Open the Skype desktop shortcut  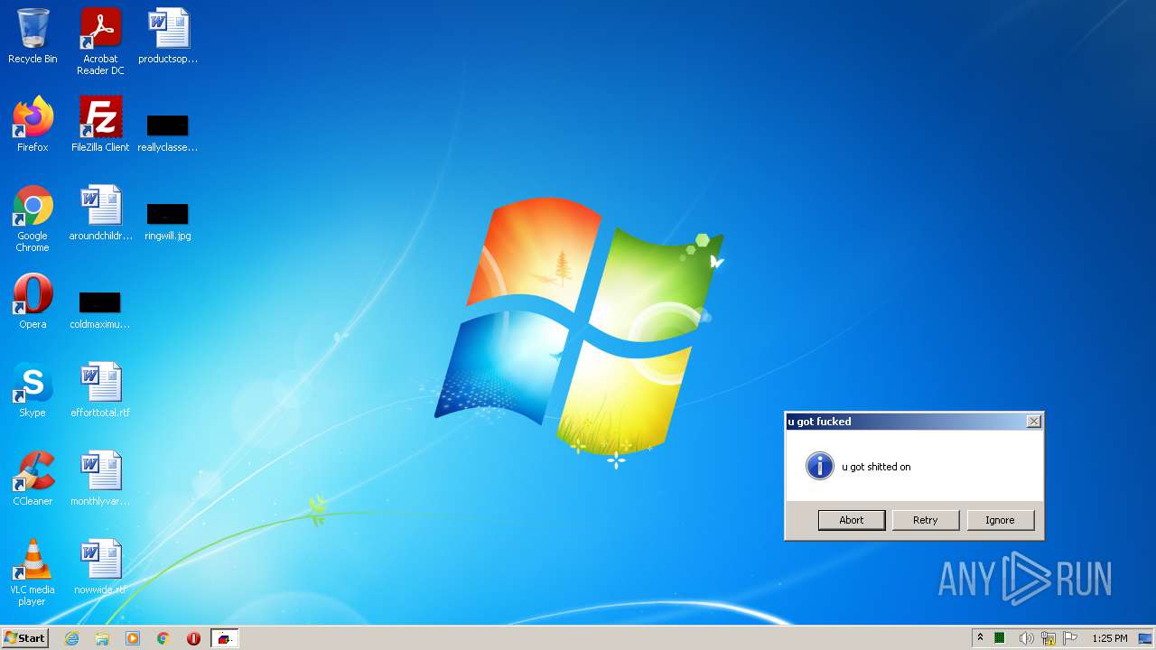(33, 390)
